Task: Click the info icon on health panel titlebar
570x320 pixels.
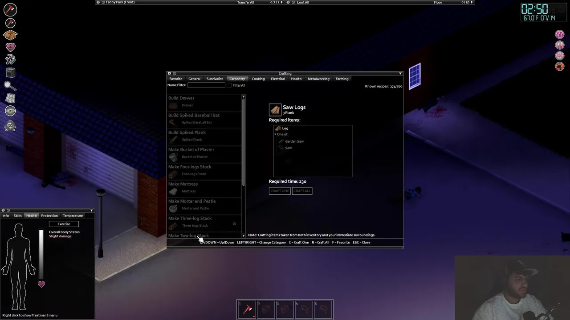Action: tap(8, 210)
